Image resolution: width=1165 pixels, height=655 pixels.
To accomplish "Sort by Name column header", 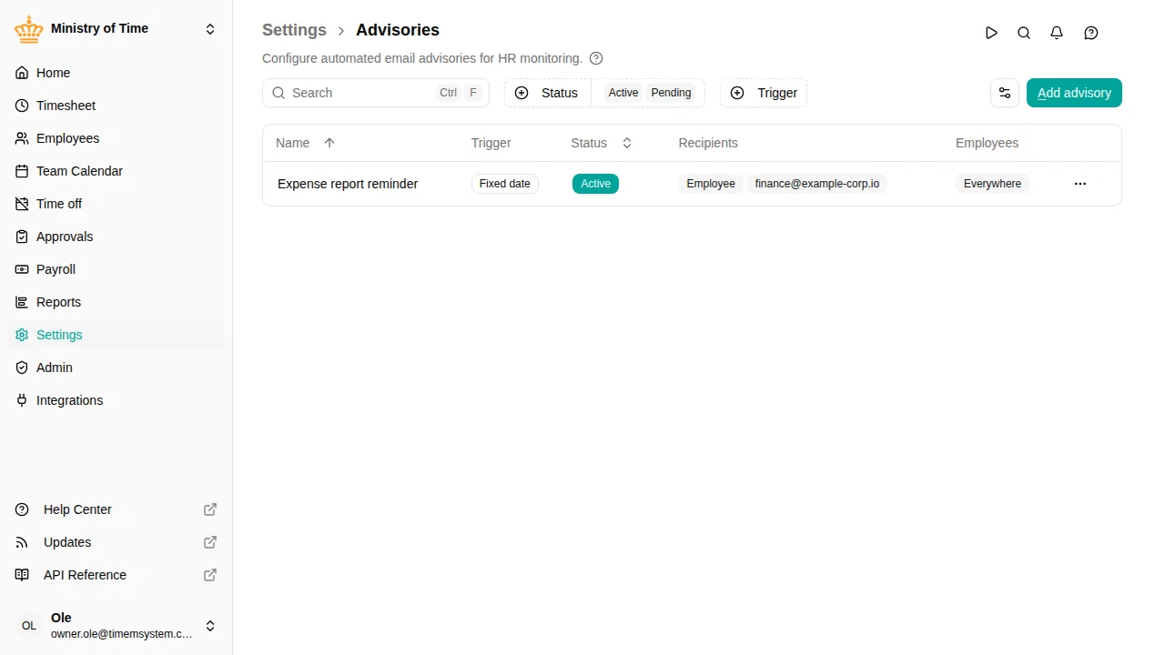I will coord(306,143).
